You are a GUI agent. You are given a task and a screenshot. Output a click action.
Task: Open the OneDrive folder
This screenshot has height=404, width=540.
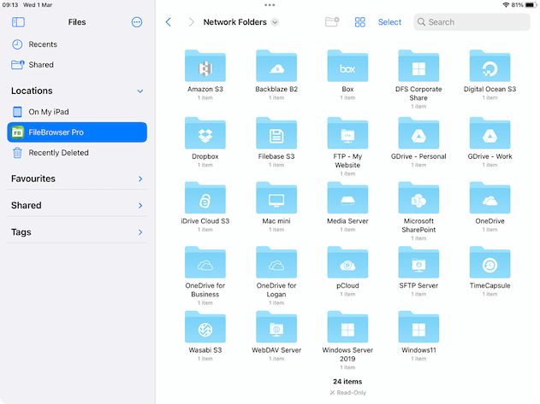(x=490, y=197)
